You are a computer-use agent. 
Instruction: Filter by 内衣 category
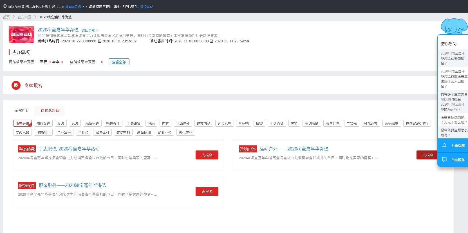pos(165,124)
